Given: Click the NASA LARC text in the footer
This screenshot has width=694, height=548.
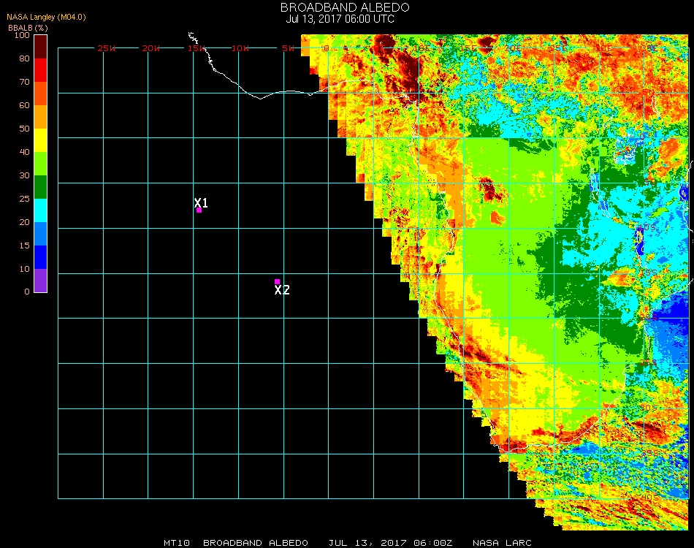Looking at the screenshot, I should point(502,543).
